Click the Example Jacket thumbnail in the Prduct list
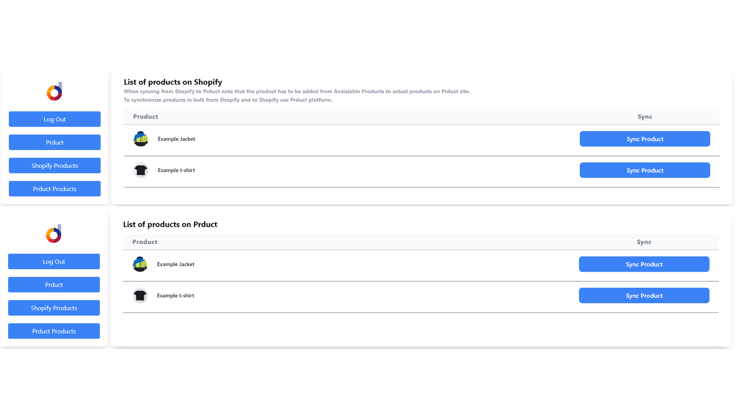Screen dimensions: 735x413 140,264
